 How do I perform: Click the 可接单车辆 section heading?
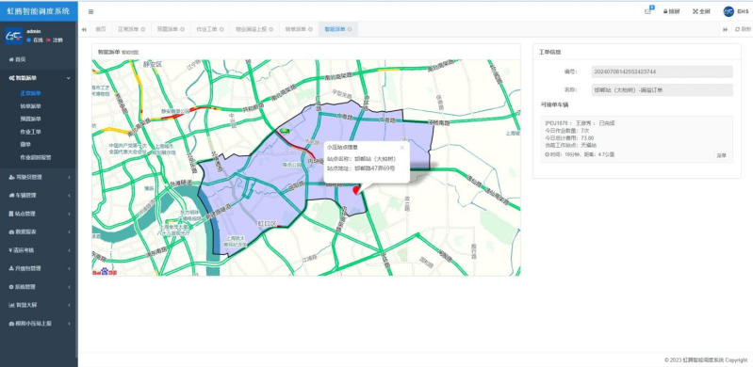coord(554,104)
